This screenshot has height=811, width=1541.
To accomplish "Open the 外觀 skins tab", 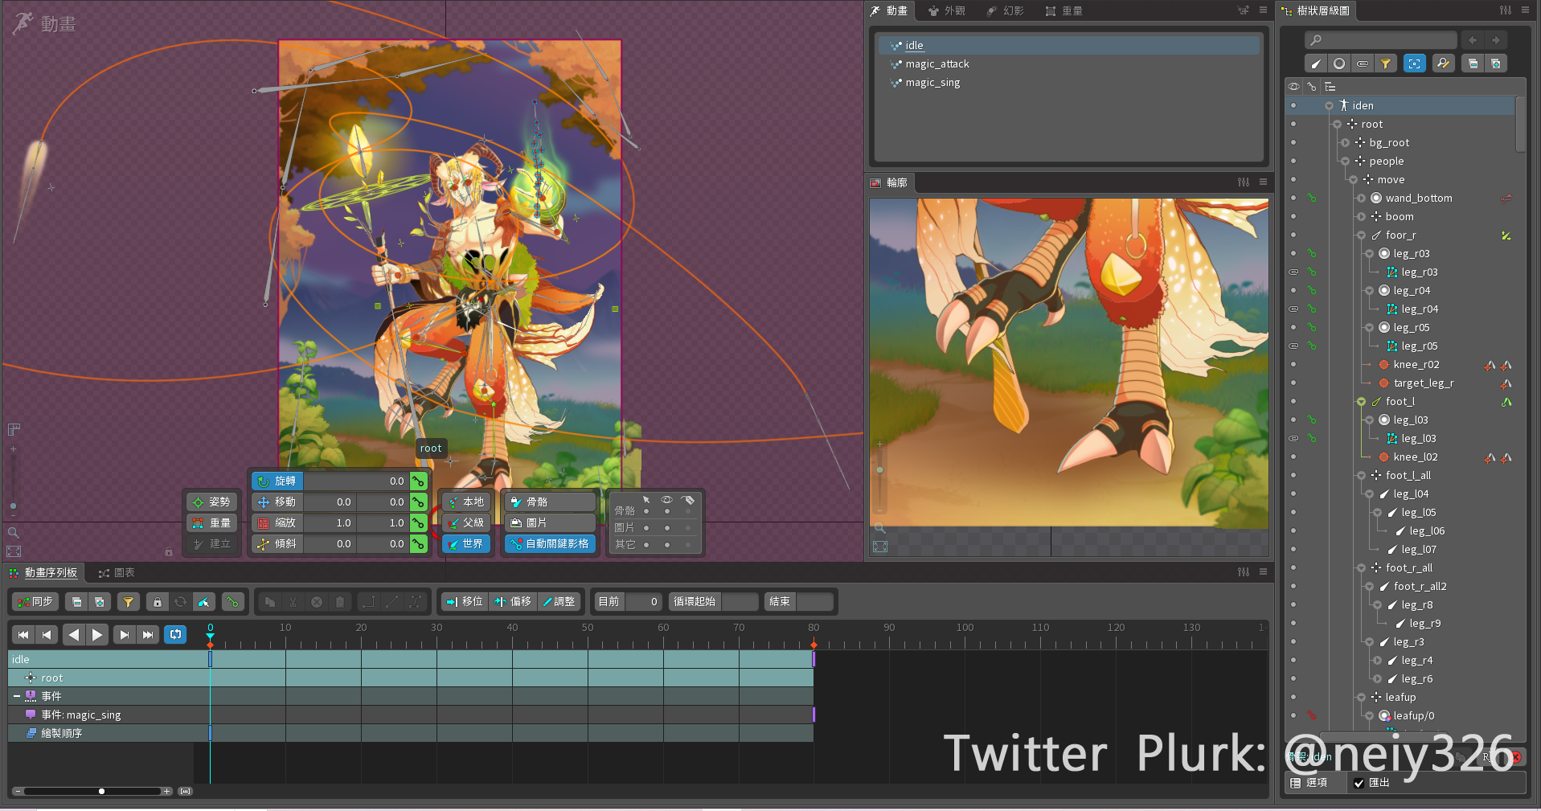I will pyautogui.click(x=946, y=10).
